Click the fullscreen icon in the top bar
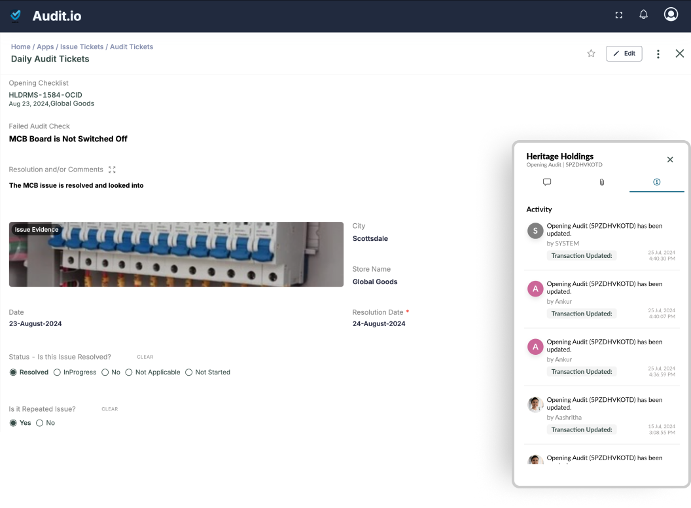 (x=618, y=14)
